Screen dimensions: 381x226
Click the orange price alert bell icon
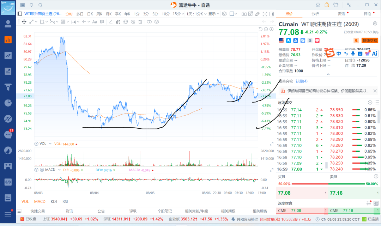[x=356, y=40]
